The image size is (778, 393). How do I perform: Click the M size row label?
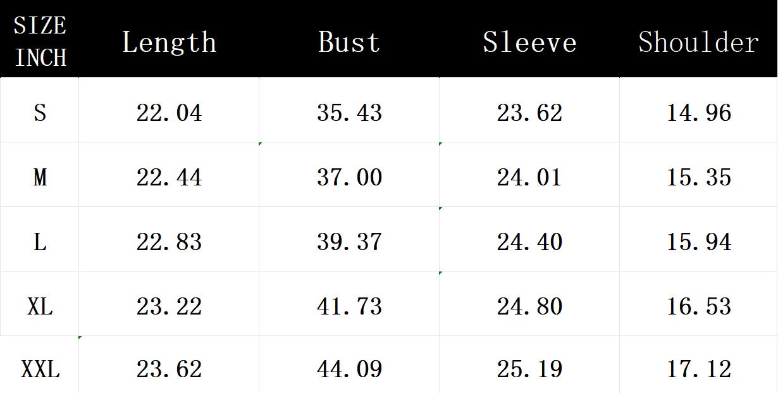(x=40, y=177)
